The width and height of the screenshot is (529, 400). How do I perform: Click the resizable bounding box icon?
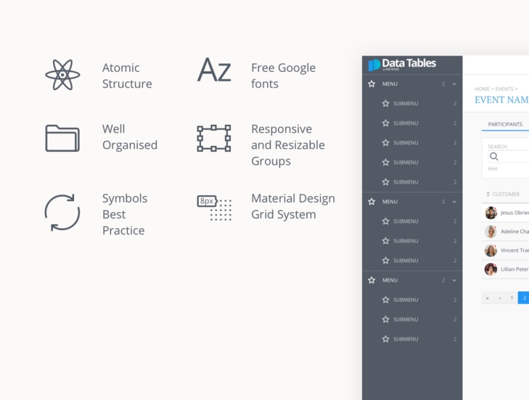[214, 138]
